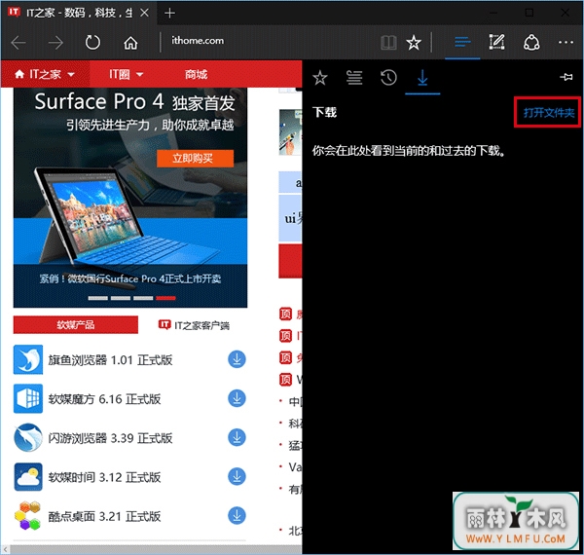Show Downloads tab in Hub panel

(422, 78)
